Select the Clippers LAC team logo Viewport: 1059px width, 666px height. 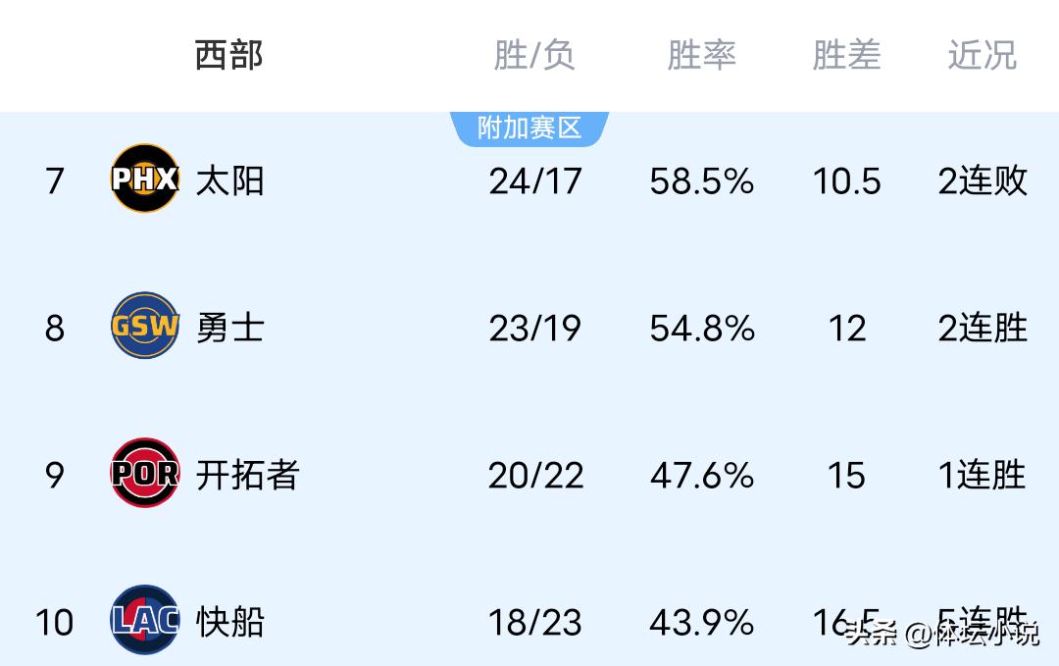(x=144, y=620)
